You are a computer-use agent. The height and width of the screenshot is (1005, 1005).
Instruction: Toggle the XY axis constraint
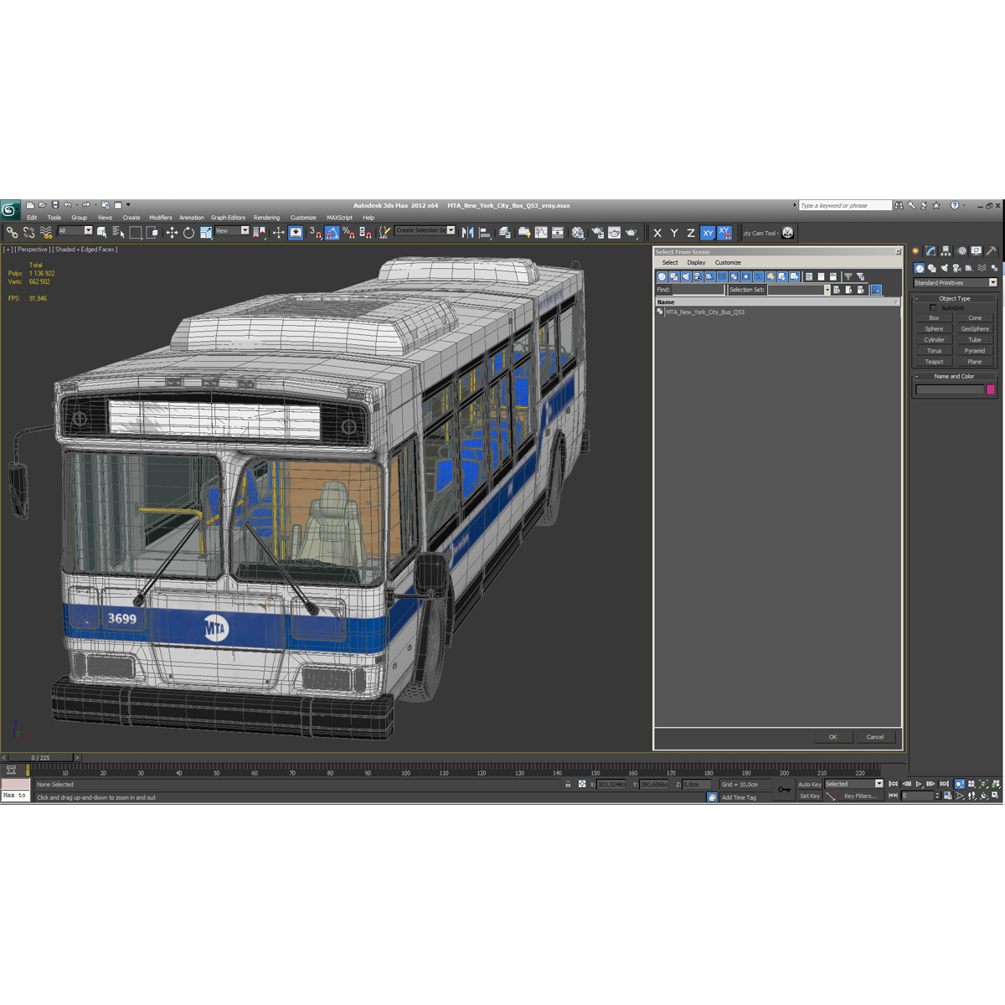[x=708, y=233]
